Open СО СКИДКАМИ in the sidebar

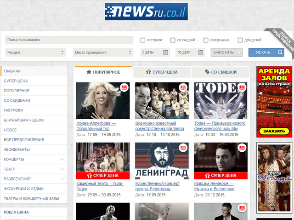coord(34,100)
